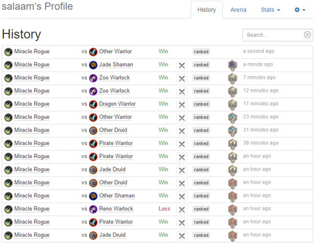Click the ranked tag in Dragon Warrior row
Screen dimensions: 314x244
[201, 104]
